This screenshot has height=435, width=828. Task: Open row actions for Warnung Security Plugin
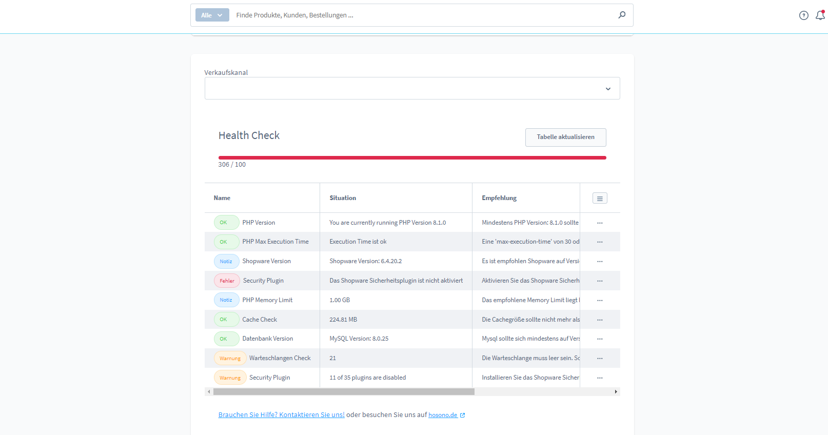[x=600, y=378]
